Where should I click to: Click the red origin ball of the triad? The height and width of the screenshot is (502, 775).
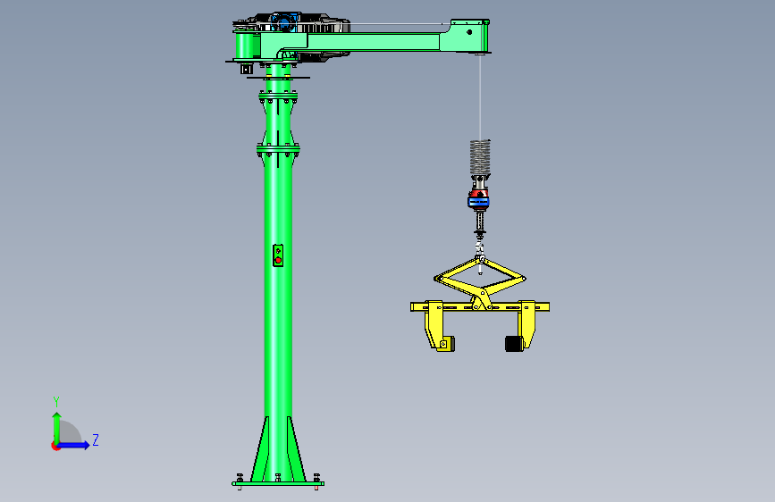[x=55, y=446]
